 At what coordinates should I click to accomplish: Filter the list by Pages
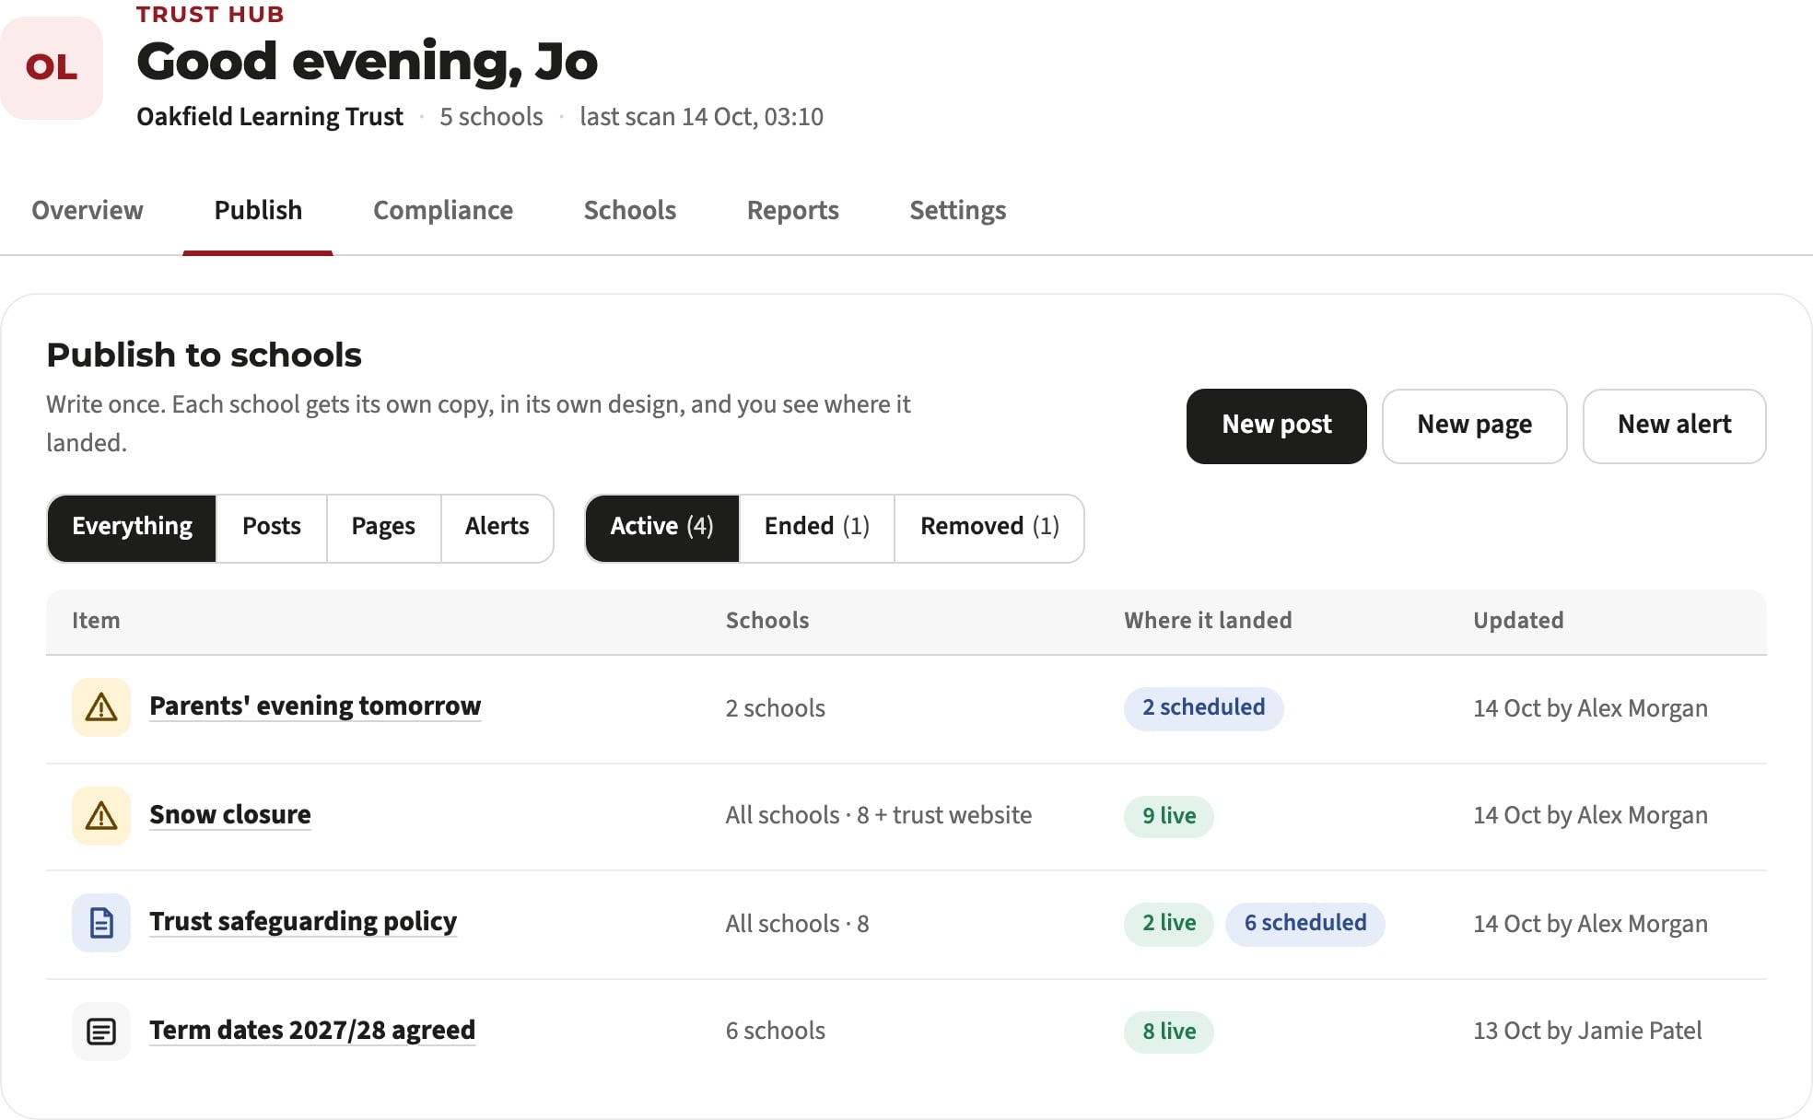383,528
